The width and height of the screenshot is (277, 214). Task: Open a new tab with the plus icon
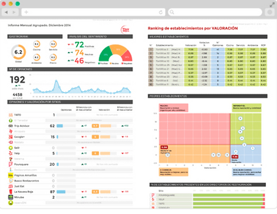(26, 12)
